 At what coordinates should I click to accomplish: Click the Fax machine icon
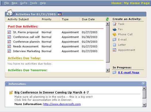tap(114, 29)
